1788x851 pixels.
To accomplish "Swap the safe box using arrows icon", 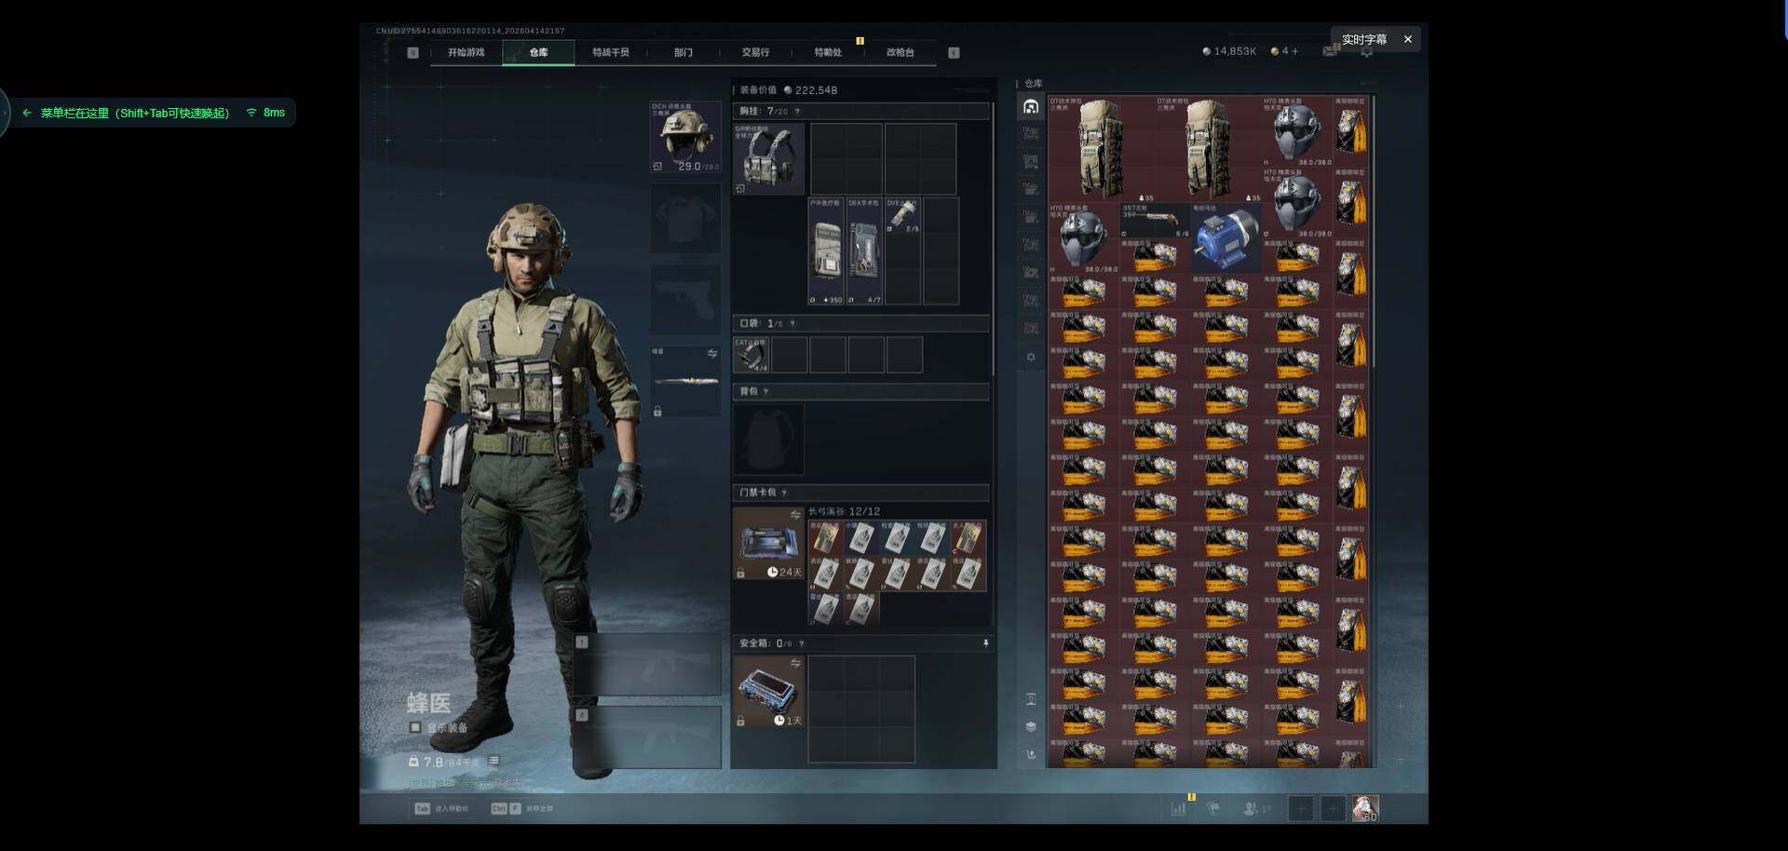I will tap(795, 663).
